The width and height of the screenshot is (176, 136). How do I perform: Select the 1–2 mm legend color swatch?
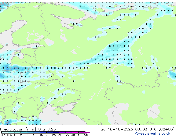[x=17, y=132]
